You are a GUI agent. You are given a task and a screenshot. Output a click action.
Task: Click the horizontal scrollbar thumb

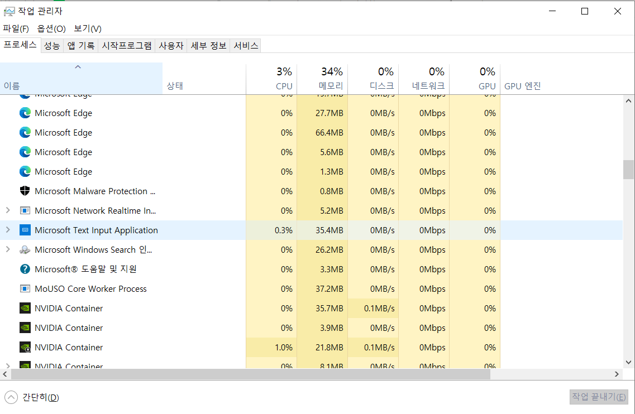click(x=251, y=374)
